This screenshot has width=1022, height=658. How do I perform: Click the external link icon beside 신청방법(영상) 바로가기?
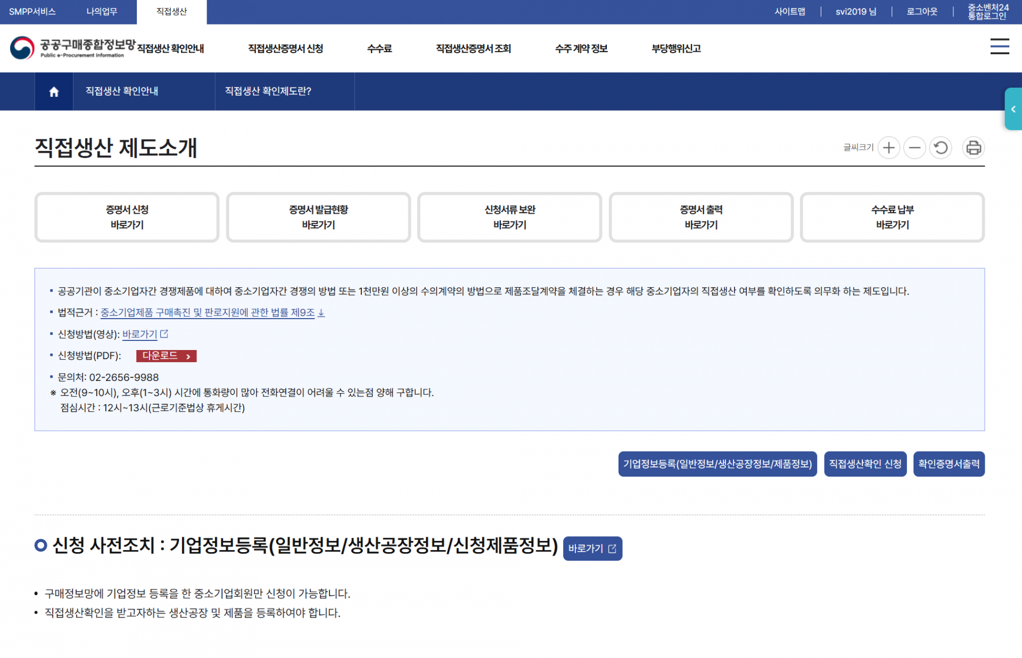pyautogui.click(x=164, y=334)
